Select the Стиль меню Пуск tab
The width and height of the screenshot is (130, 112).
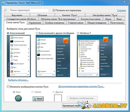tap(15, 23)
